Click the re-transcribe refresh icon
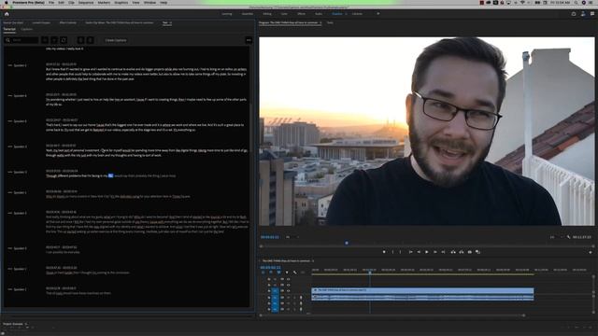 [x=64, y=40]
